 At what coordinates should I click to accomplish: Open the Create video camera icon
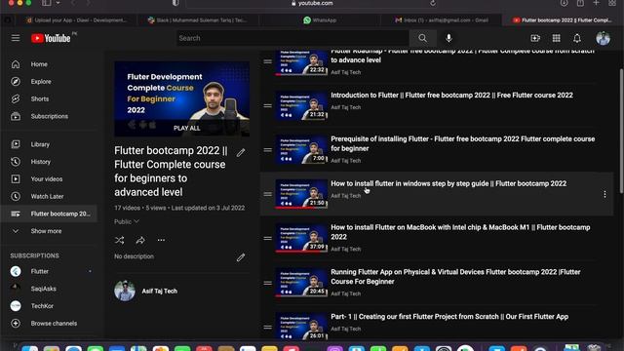pos(535,38)
